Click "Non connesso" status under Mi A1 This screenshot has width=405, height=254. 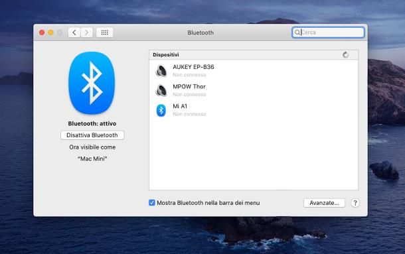pos(189,114)
